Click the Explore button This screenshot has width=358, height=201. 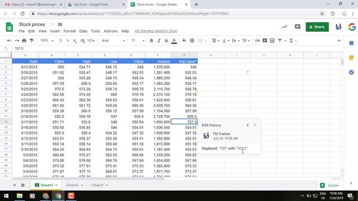(x=329, y=185)
